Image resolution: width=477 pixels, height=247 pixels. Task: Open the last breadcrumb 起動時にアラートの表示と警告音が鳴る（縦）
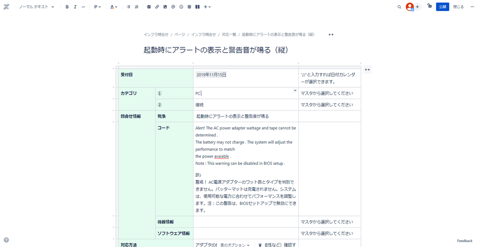click(x=278, y=35)
